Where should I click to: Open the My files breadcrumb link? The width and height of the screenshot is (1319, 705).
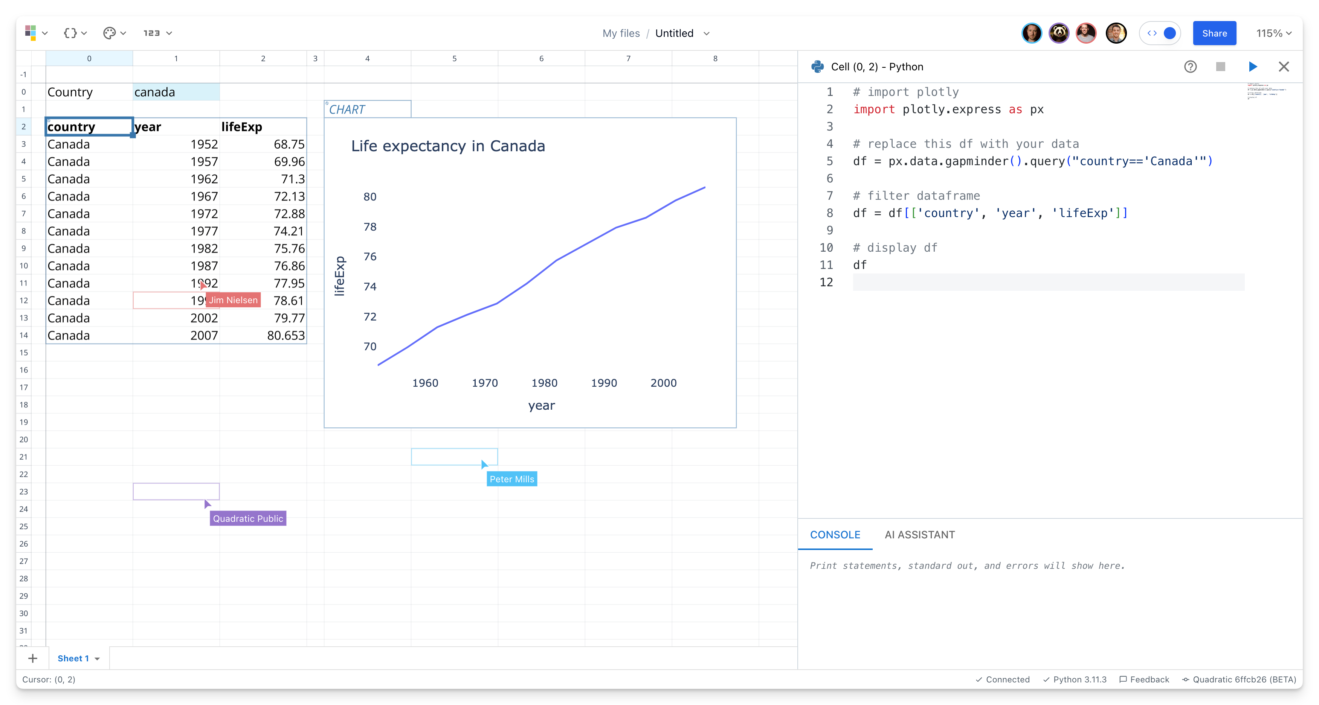621,33
